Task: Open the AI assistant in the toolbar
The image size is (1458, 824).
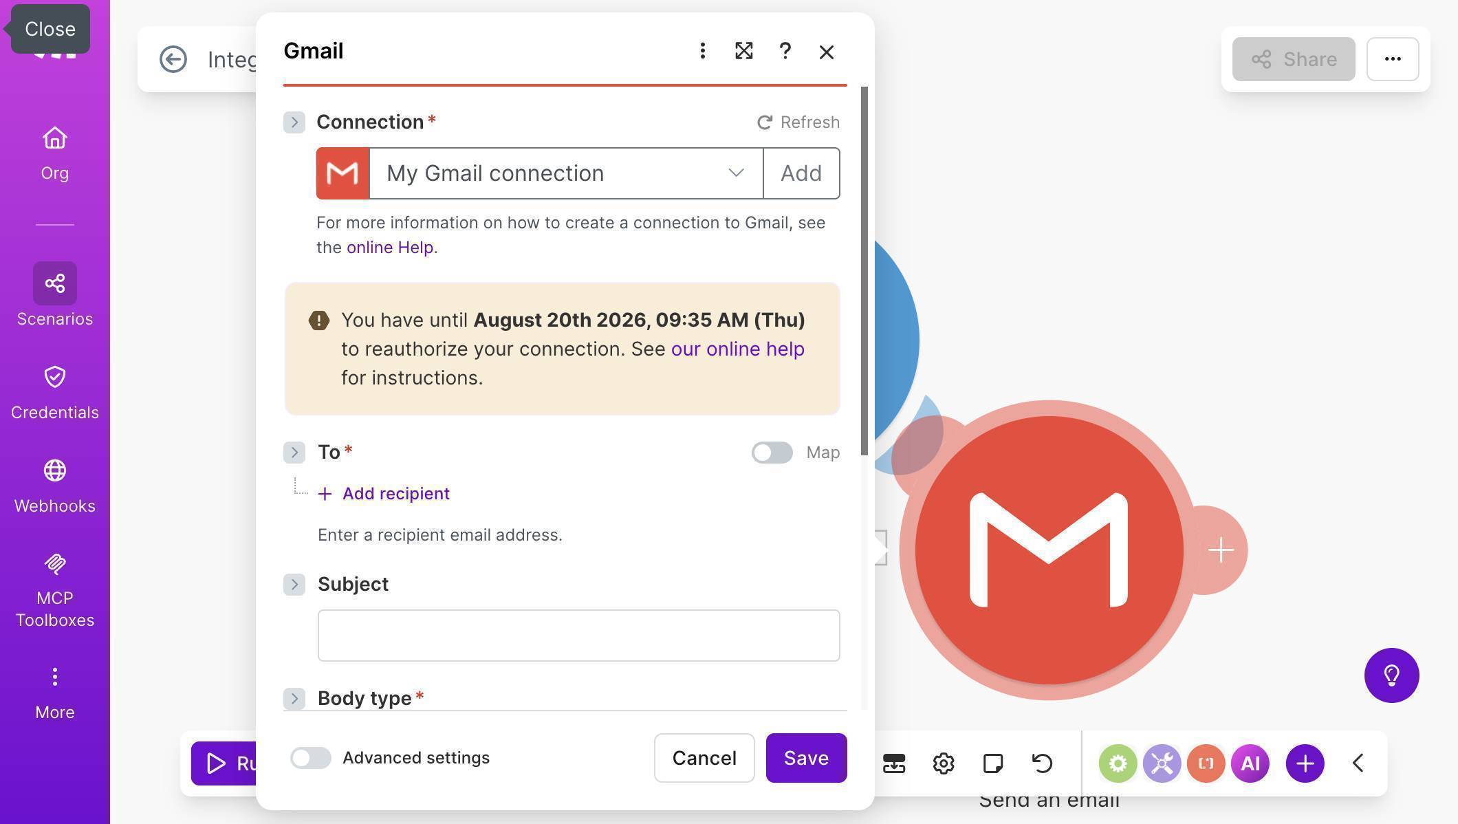Action: (1250, 763)
